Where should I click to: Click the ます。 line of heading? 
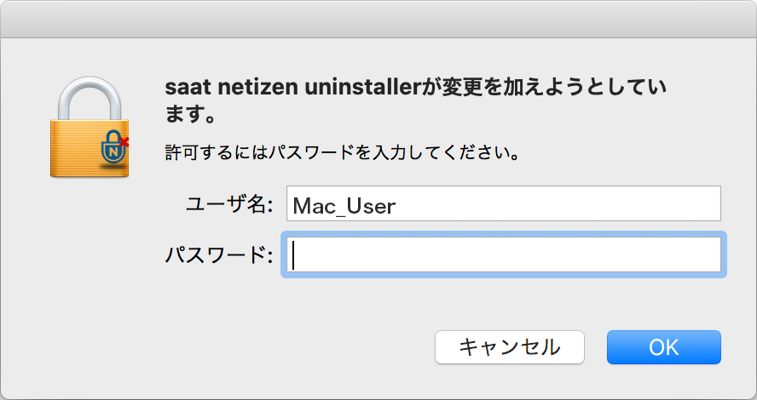tap(190, 115)
